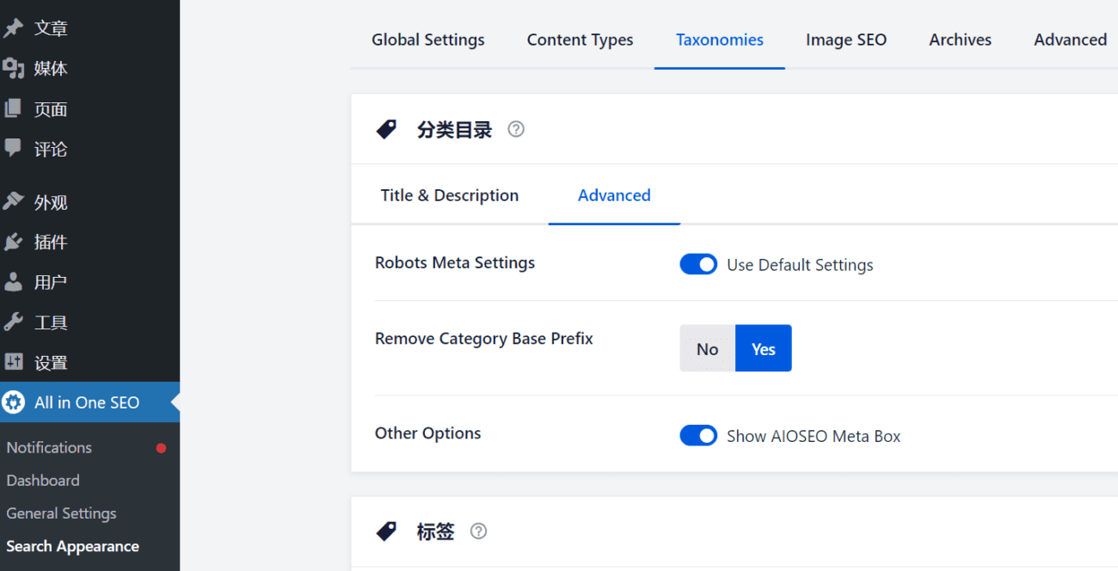1118x571 pixels.
Task: Click the 工具 wrench icon
Action: pos(13,322)
